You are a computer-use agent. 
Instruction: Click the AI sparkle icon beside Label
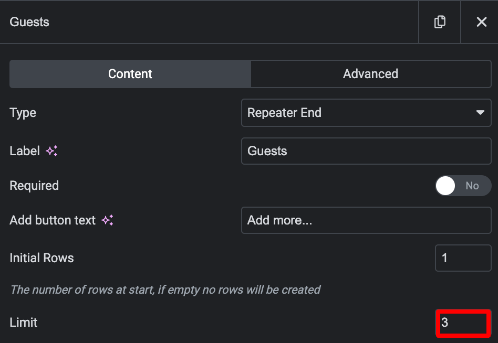52,151
